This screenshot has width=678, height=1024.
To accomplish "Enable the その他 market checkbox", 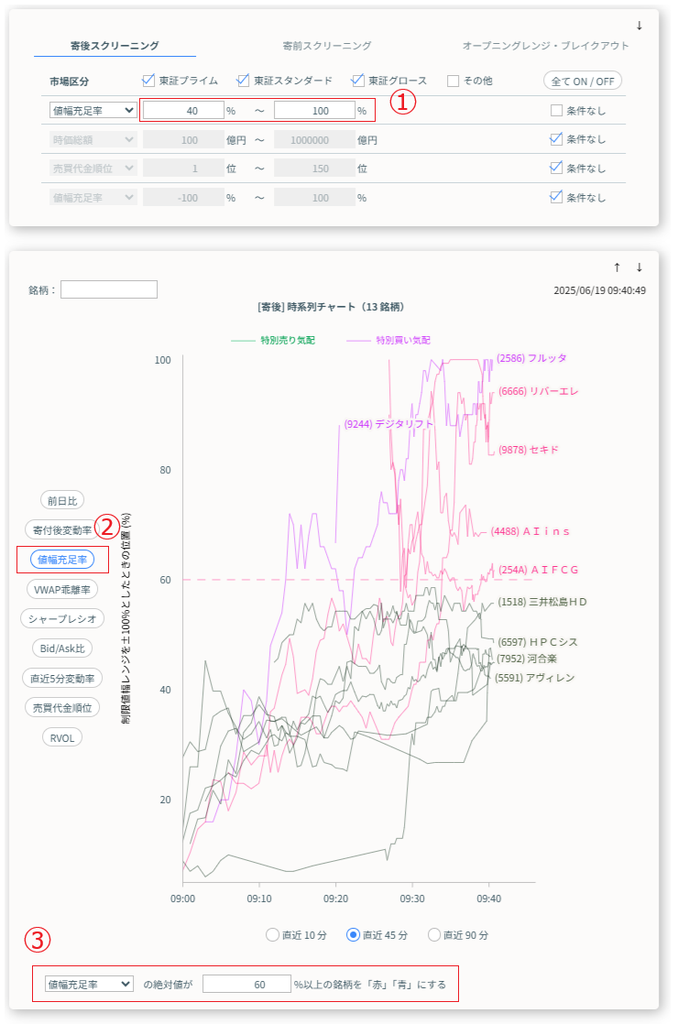I will point(454,81).
